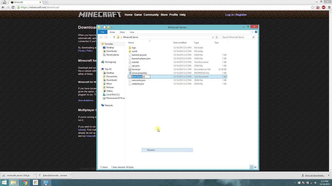The width and height of the screenshot is (332, 186).
Task: Open the world folder
Action: pos(134,51)
